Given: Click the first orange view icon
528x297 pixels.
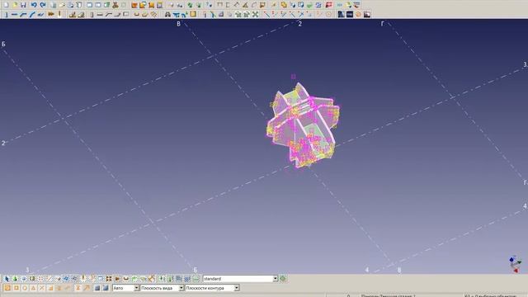Looking at the screenshot, I should pos(134,5).
